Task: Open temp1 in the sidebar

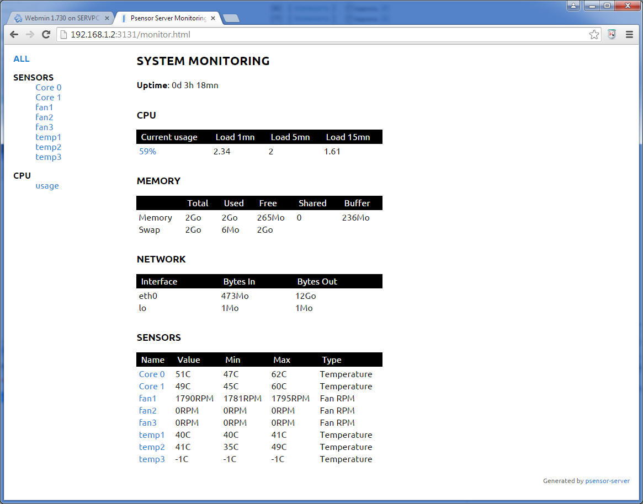Action: pyautogui.click(x=49, y=137)
